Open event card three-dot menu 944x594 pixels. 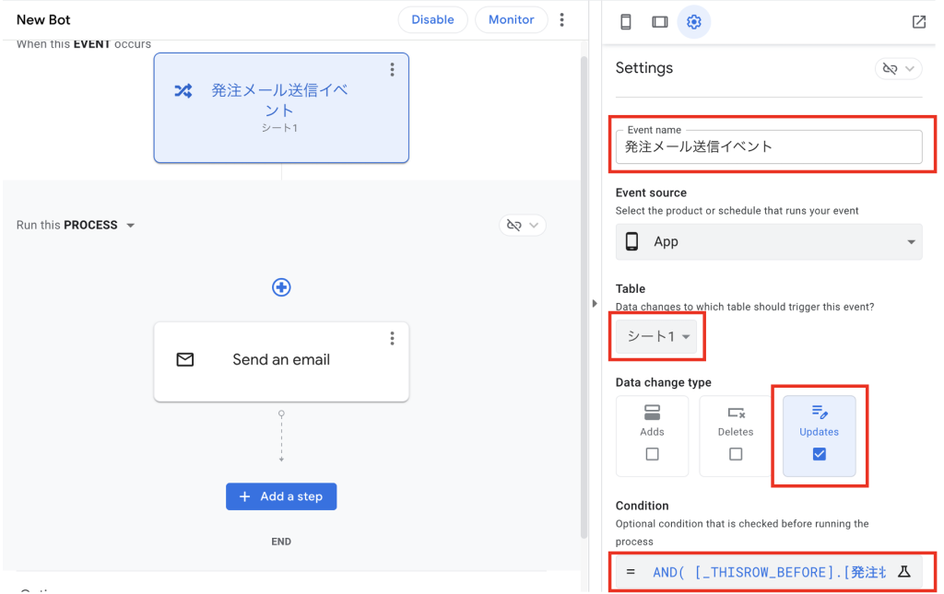tap(392, 70)
